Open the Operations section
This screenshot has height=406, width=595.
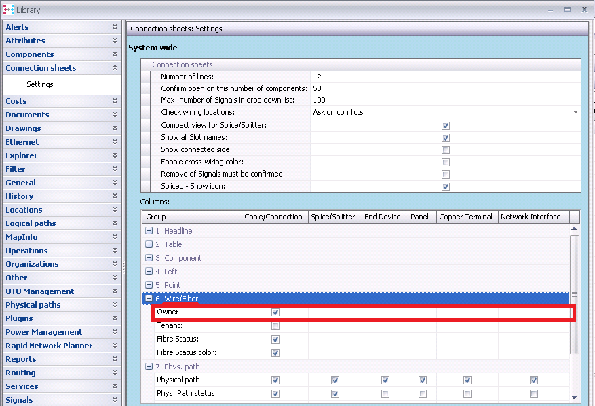[x=62, y=251]
